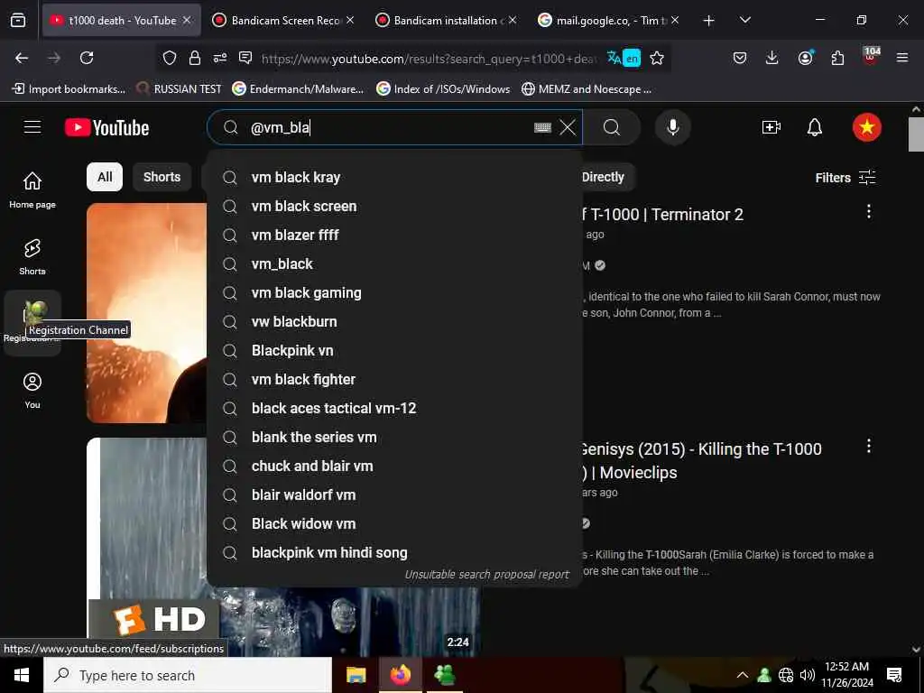
Task: Open Shorts in sidebar
Action: (32, 257)
